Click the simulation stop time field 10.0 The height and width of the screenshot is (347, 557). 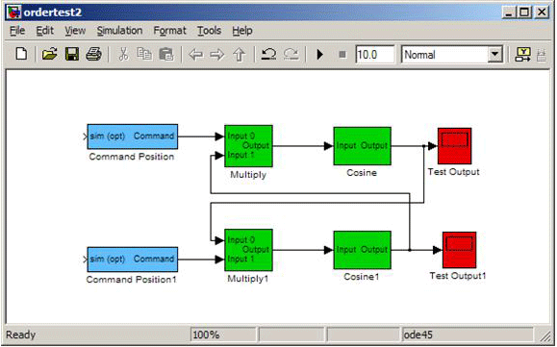[375, 55]
